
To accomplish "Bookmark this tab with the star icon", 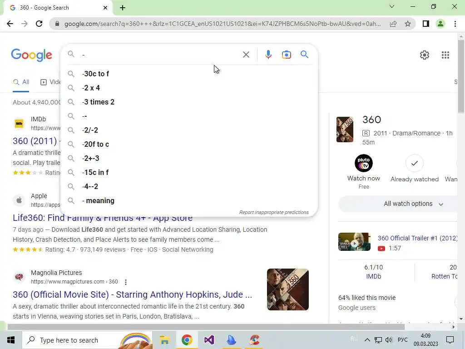I will 408,24.
